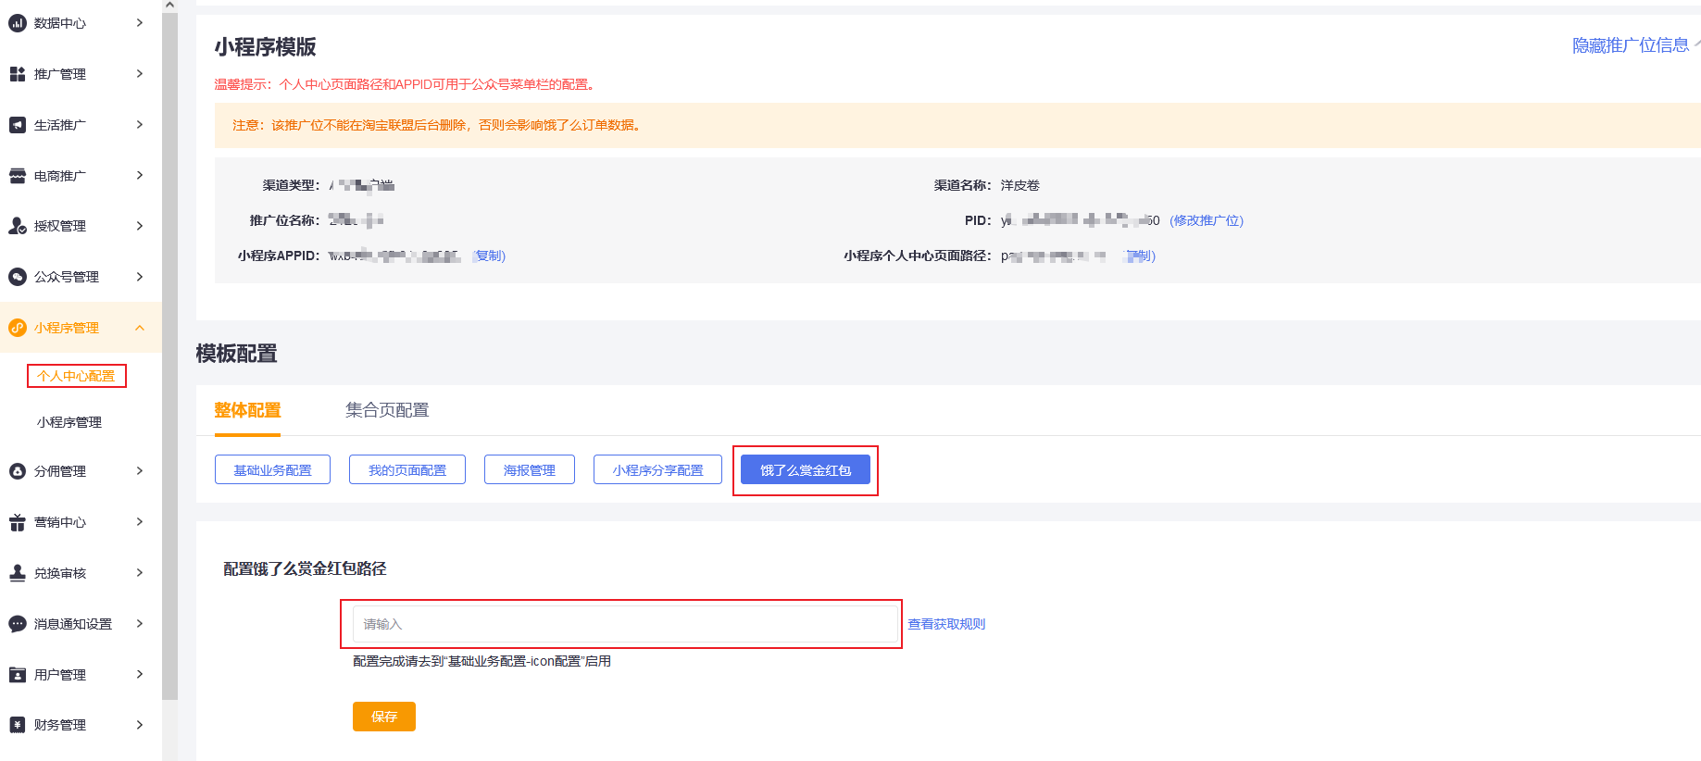This screenshot has width=1701, height=761.
Task: Click the 用户管理 sidebar icon
Action: (x=17, y=675)
